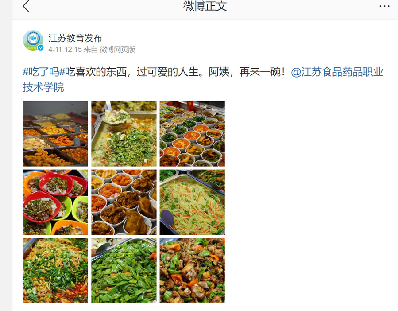Open the fried food trays photo

(55, 134)
